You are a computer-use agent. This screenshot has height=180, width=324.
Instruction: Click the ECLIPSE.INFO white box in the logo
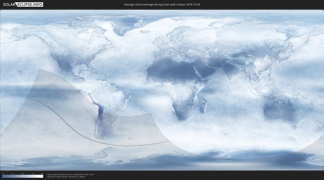point(31,4)
